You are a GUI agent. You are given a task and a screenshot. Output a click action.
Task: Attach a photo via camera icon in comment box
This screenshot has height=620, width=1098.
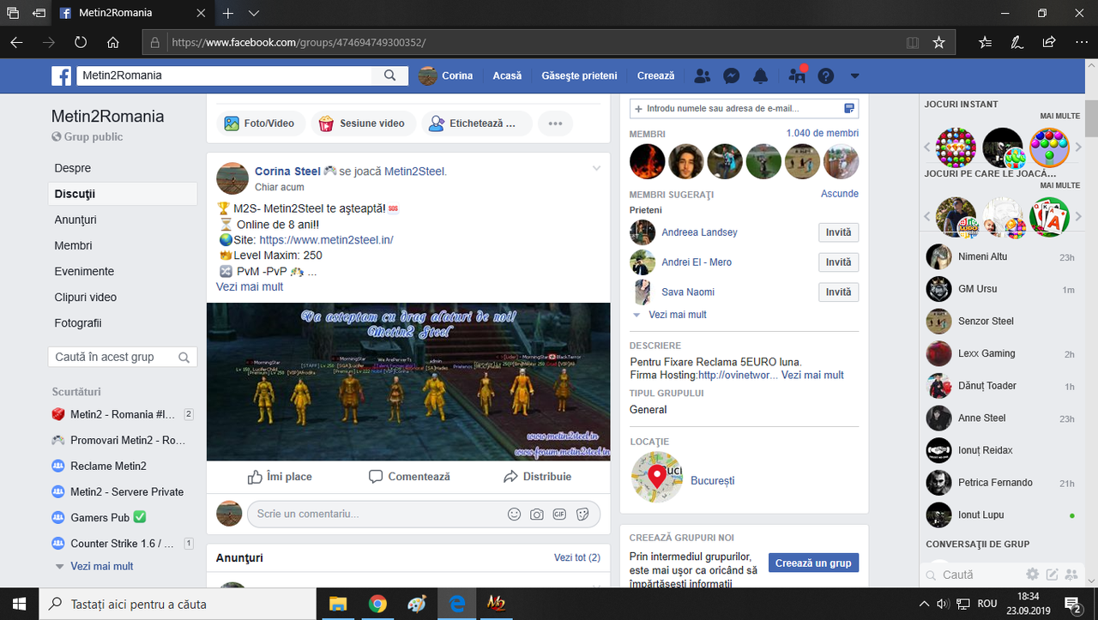pos(537,514)
